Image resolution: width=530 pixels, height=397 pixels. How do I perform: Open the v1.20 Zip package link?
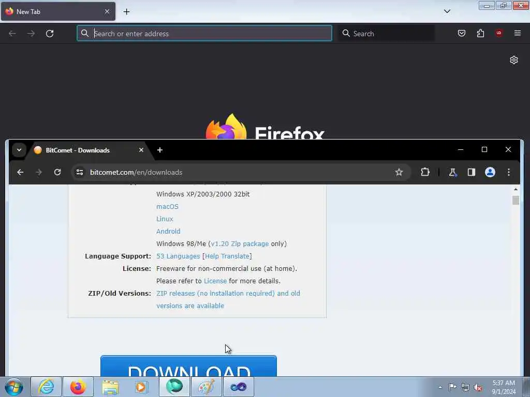point(240,244)
